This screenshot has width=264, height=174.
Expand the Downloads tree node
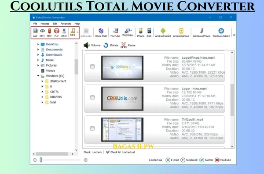[x=38, y=55]
